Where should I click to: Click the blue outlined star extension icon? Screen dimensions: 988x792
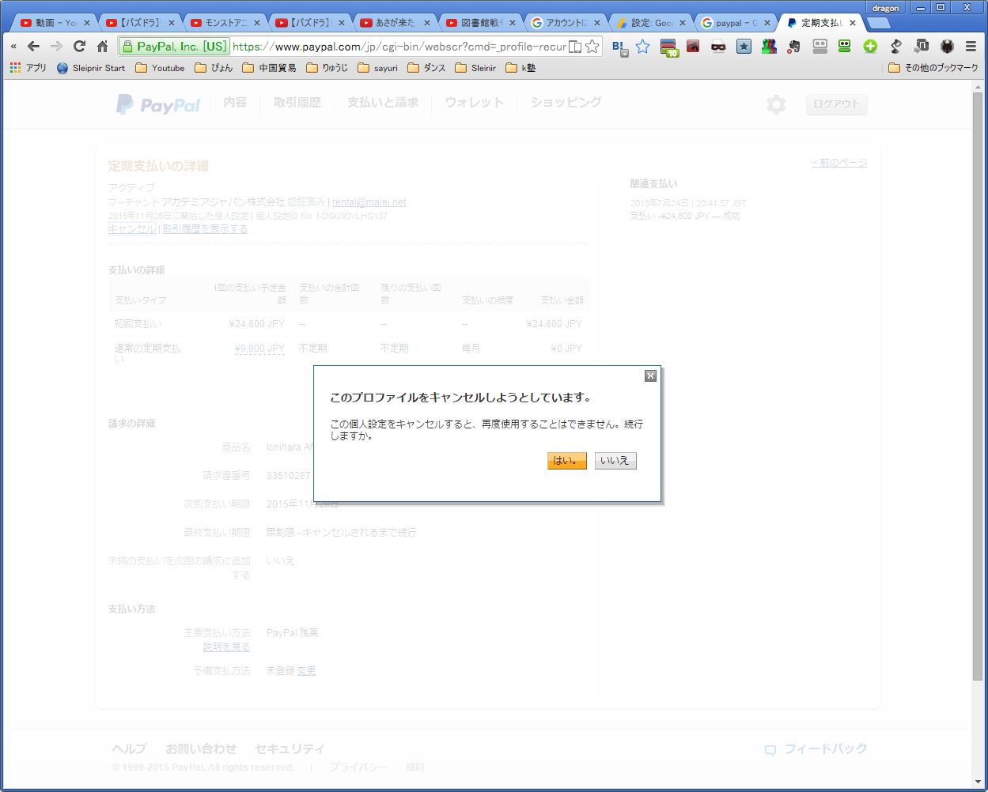(643, 47)
